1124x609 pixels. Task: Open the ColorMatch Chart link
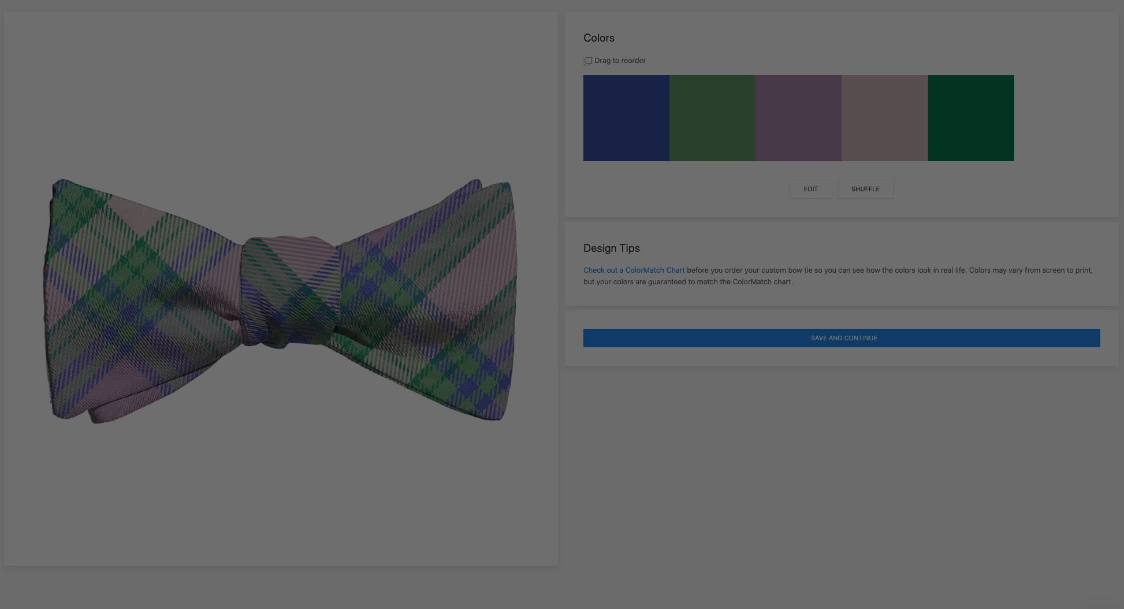[634, 270]
